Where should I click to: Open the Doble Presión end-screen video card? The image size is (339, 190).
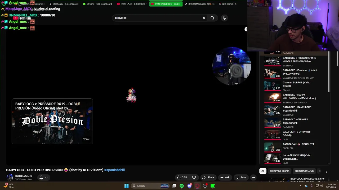click(x=52, y=121)
